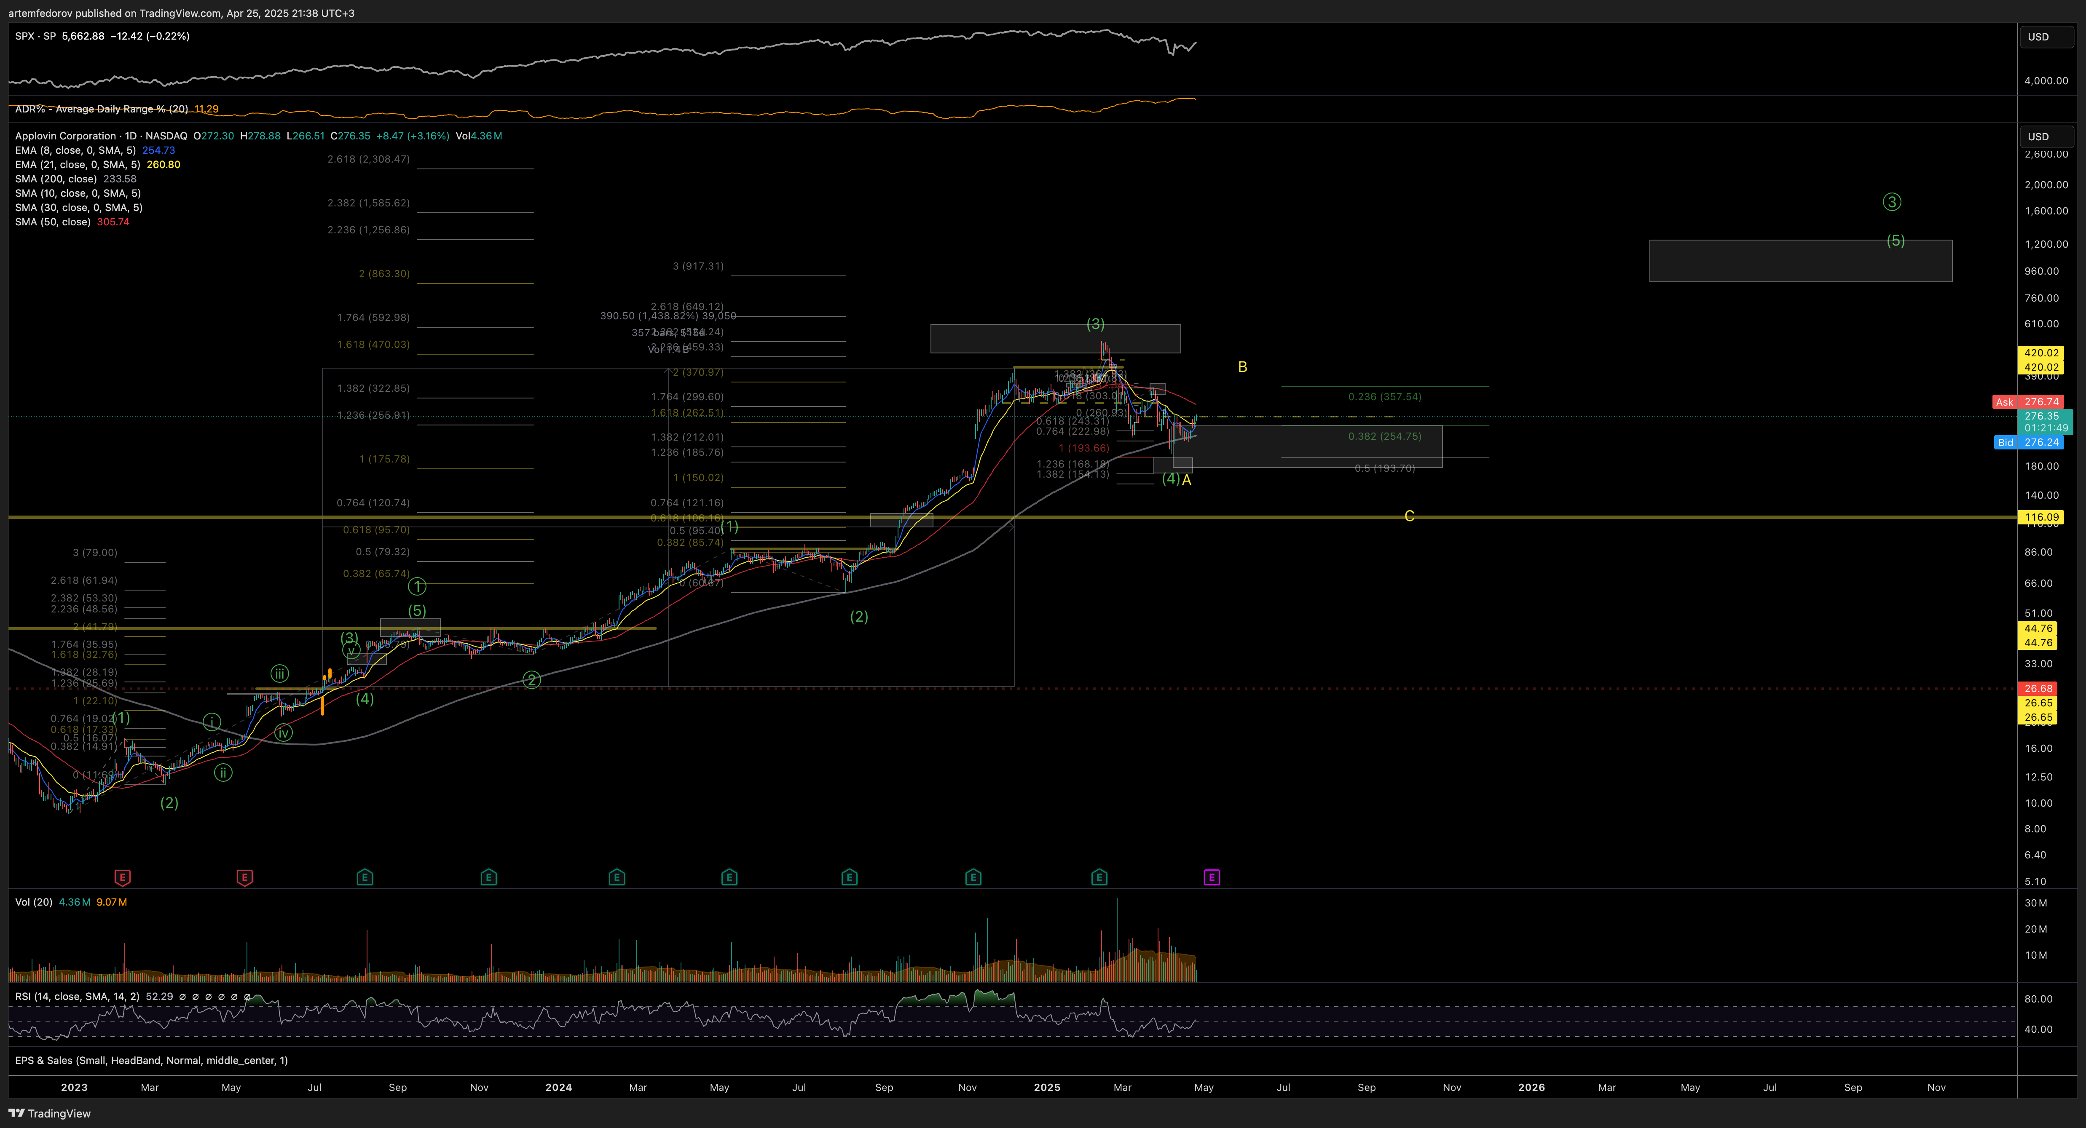Click the 0.5 (193.70) Fibonacci label
Viewport: 2086px width, 1128px height.
pos(1385,468)
